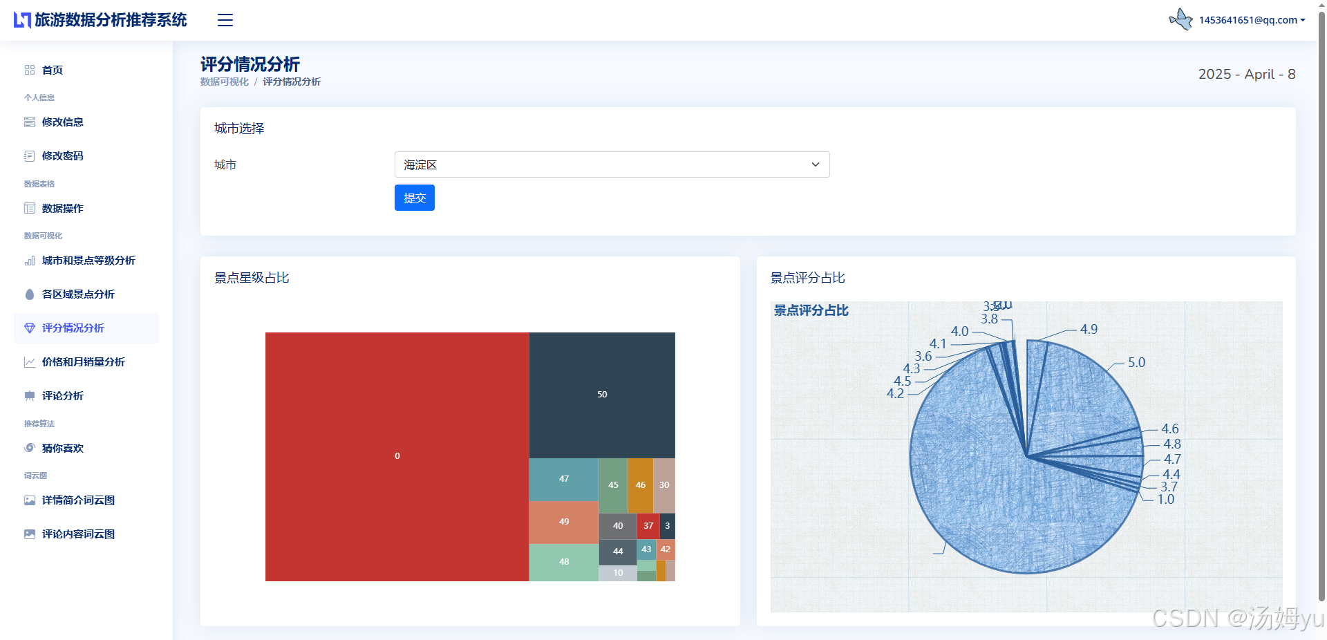Click the 修改密码 document icon
Screen dimensions: 1327x640
(x=30, y=156)
